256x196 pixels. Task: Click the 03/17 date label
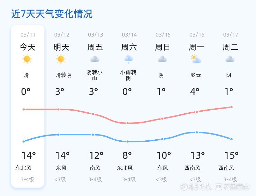point(230,35)
